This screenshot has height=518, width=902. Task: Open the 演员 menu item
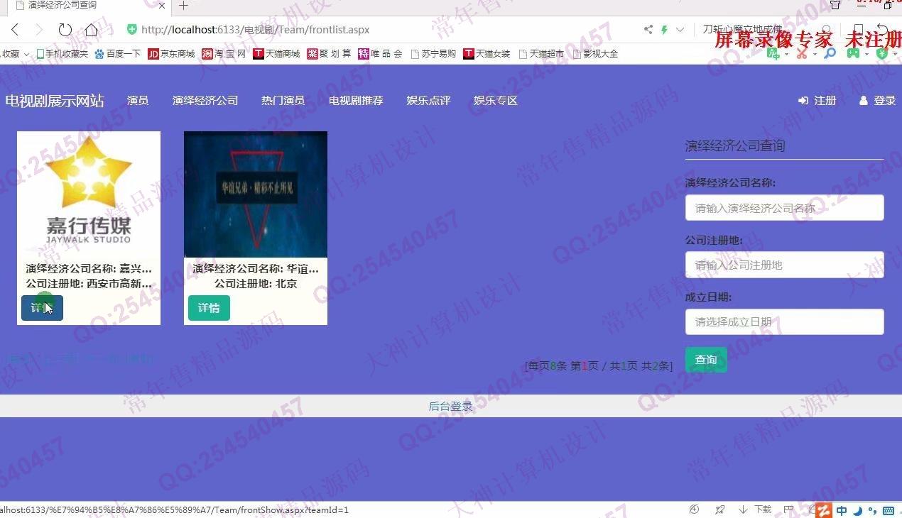click(138, 101)
